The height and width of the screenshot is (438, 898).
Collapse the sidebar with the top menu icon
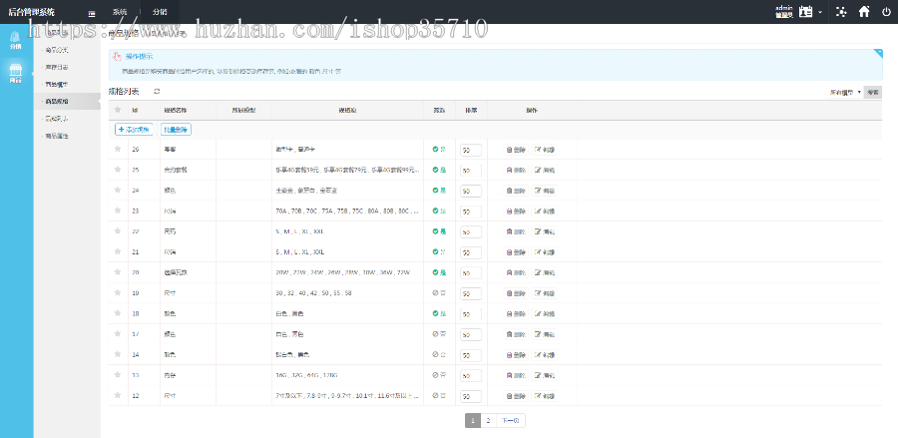point(92,13)
